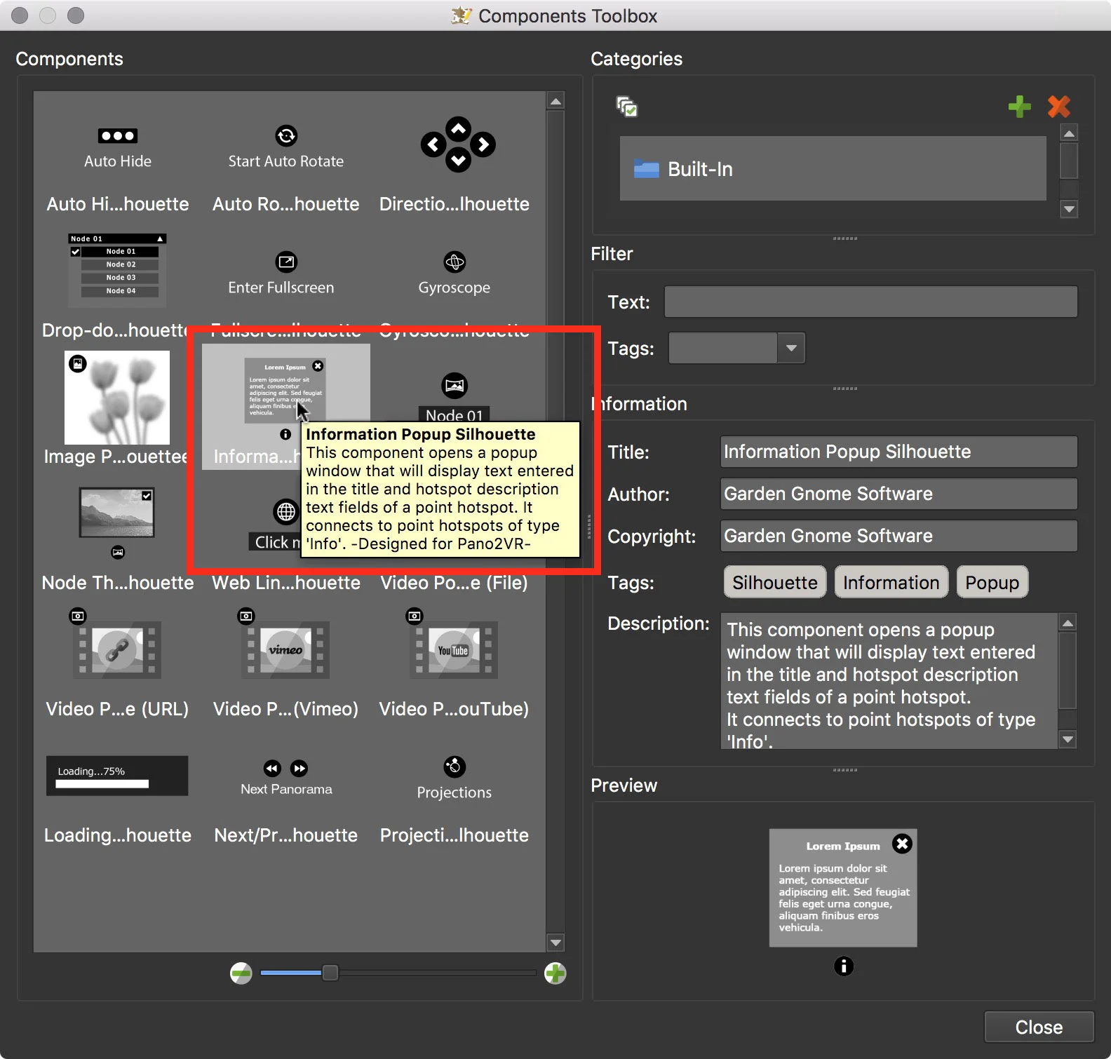Image resolution: width=1111 pixels, height=1059 pixels.
Task: Click the Loading...houette label
Action: pos(118,835)
